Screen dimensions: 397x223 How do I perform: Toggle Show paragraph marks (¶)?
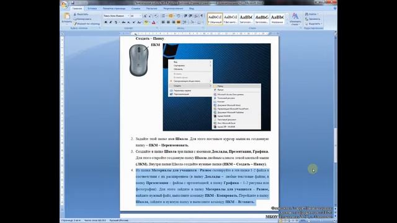202,16
